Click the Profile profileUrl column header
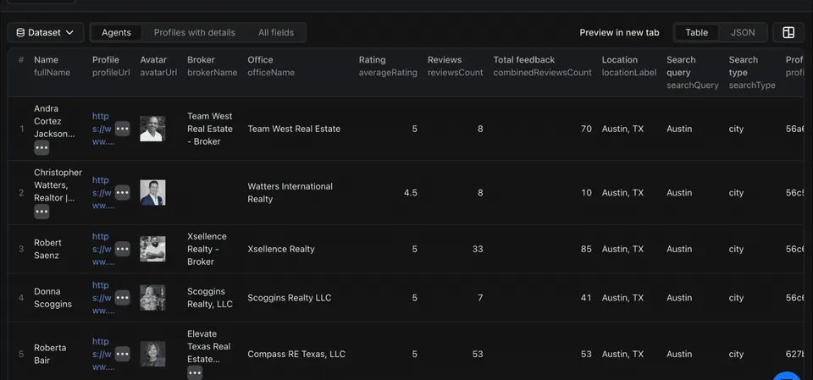Viewport: 813px width, 380px height. point(111,66)
